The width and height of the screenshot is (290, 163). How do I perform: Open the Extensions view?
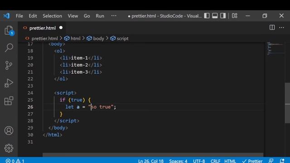tap(9, 101)
